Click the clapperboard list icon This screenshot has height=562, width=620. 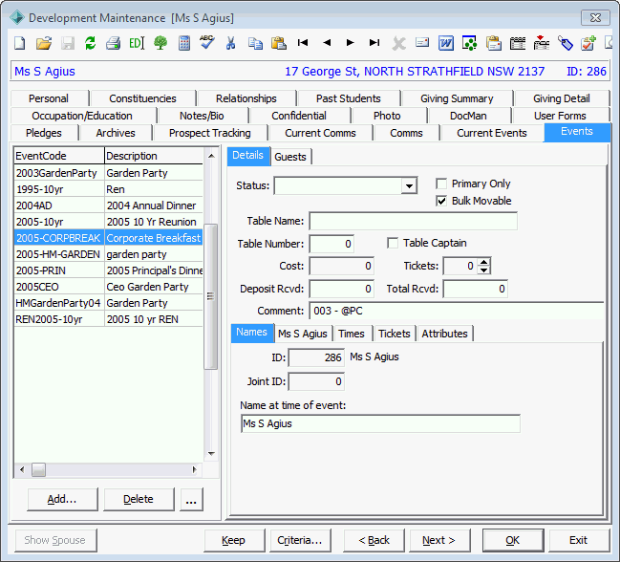click(517, 43)
